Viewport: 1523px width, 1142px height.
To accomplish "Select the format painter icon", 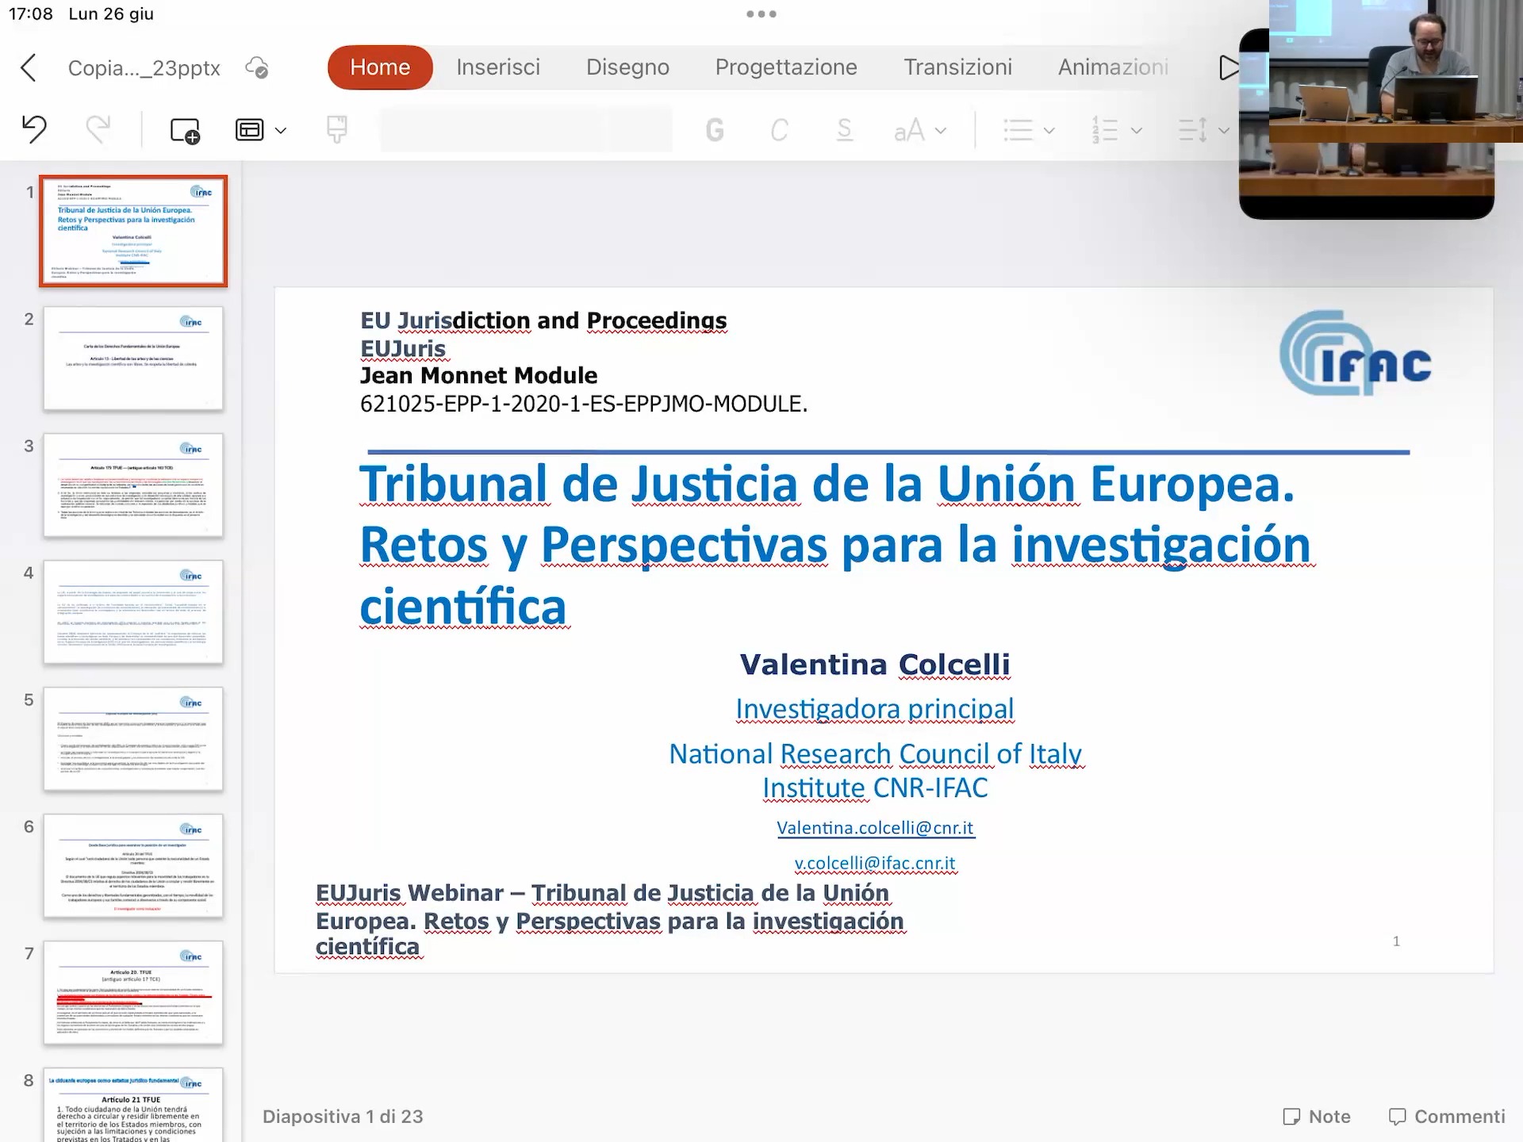I will (337, 129).
